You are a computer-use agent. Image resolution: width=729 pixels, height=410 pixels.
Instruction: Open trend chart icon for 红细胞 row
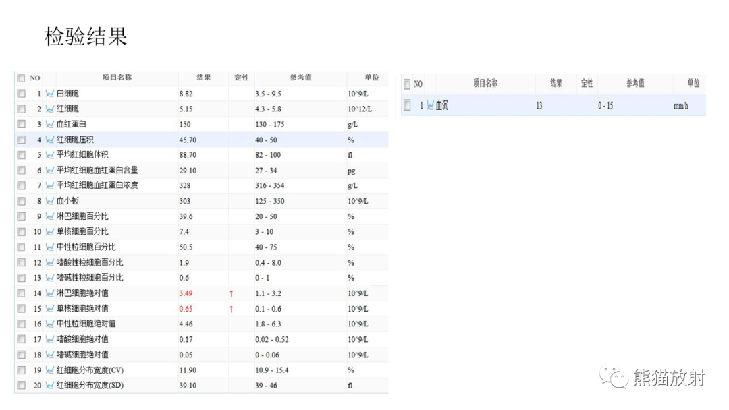point(50,109)
